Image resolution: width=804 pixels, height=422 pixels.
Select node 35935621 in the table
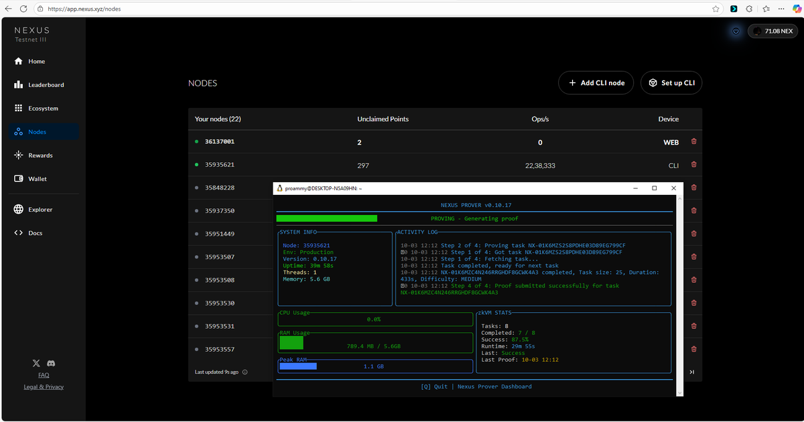coord(220,165)
